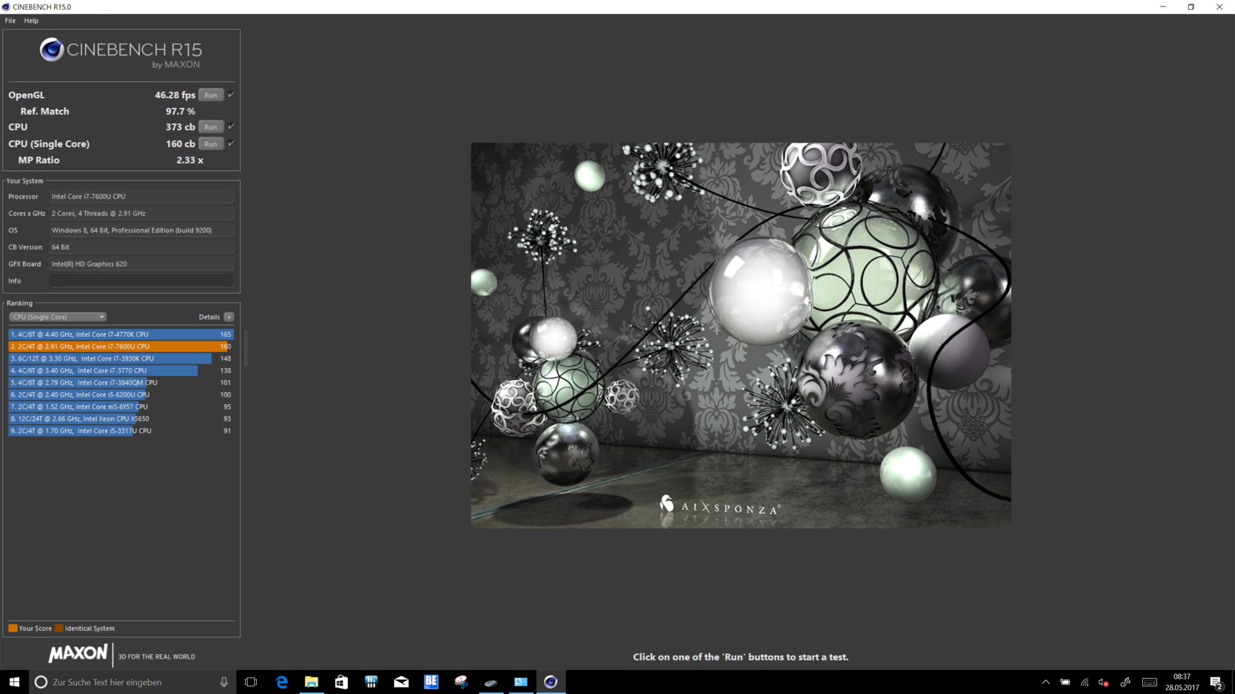Run the OpenGL benchmark
1235x694 pixels.
(210, 95)
